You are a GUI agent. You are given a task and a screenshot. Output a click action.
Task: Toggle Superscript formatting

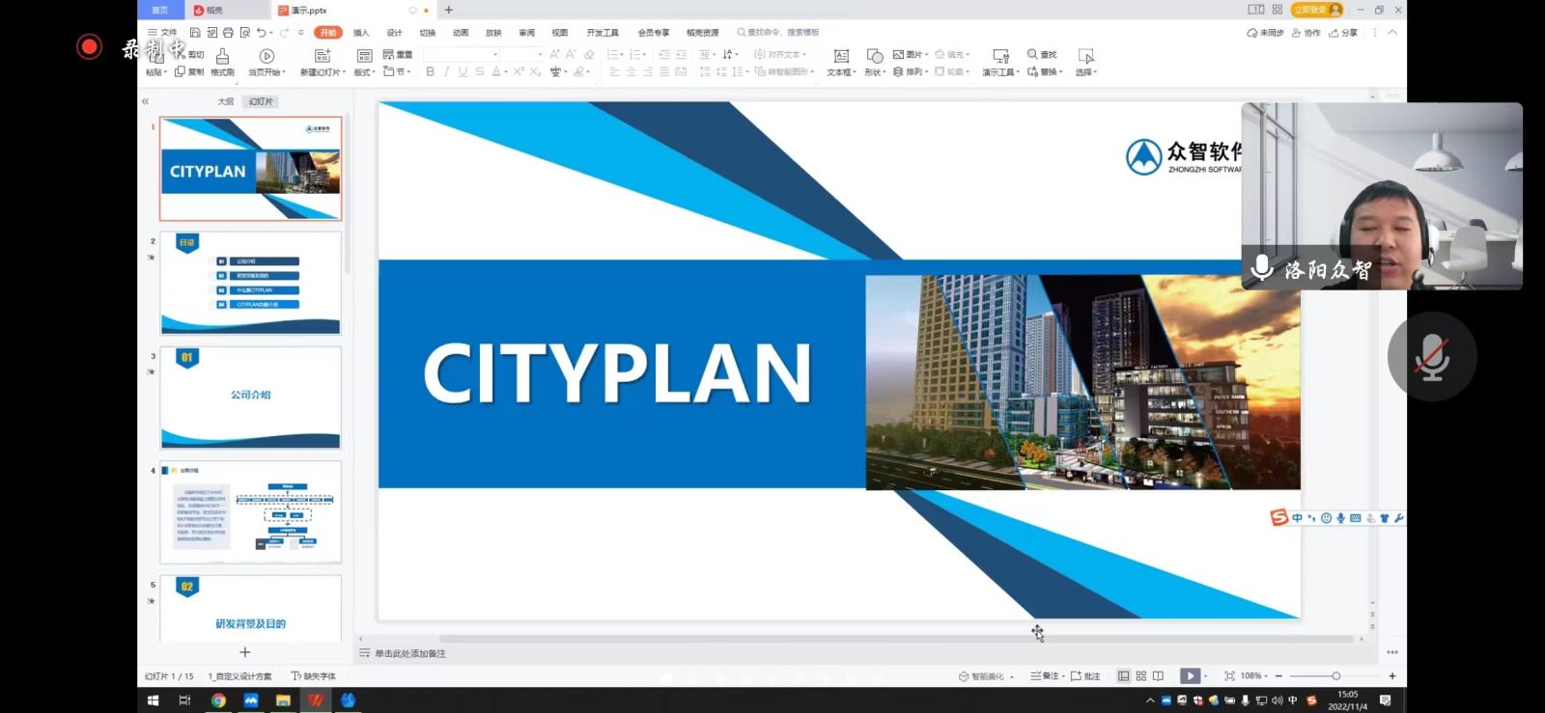pos(519,71)
